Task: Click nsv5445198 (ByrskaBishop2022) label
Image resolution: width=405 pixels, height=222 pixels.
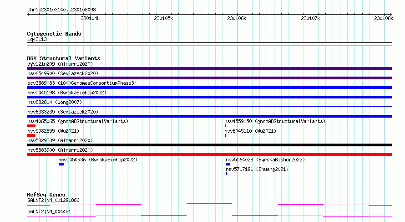Action: pyautogui.click(x=67, y=93)
